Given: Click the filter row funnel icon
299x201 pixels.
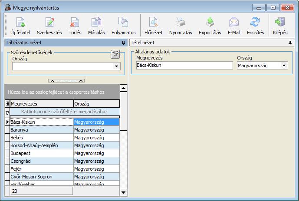Looking at the screenshot, I should pyautogui.click(x=7, y=113).
